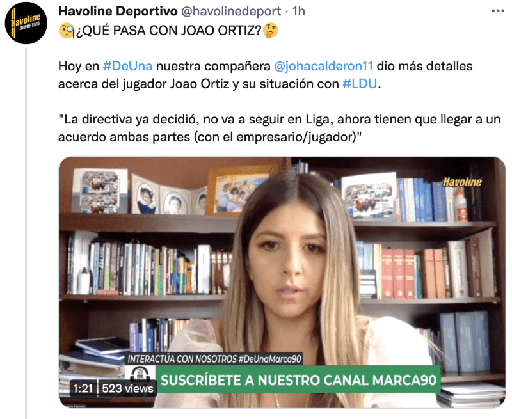Click the thinking face emoji after ORTIZ

[x=271, y=30]
